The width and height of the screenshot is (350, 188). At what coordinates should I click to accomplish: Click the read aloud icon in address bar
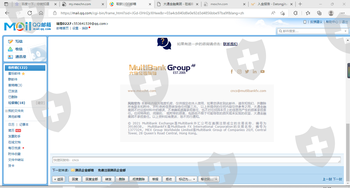pos(273,13)
